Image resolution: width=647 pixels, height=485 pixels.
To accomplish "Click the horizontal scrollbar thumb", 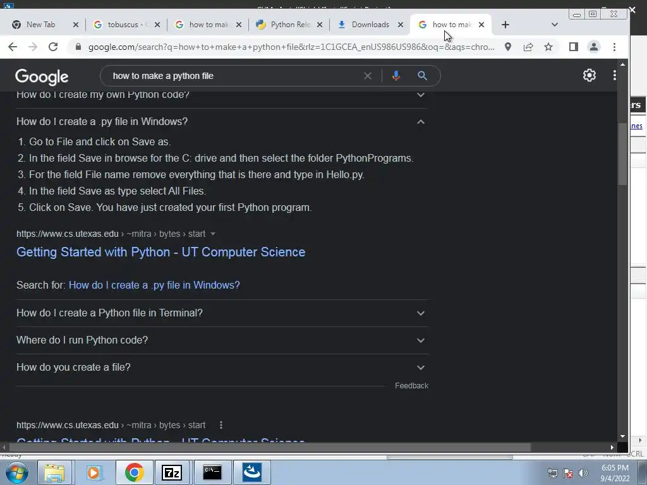I will [270, 448].
